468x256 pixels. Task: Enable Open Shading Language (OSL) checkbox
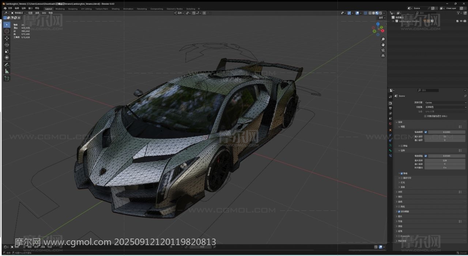click(425, 116)
